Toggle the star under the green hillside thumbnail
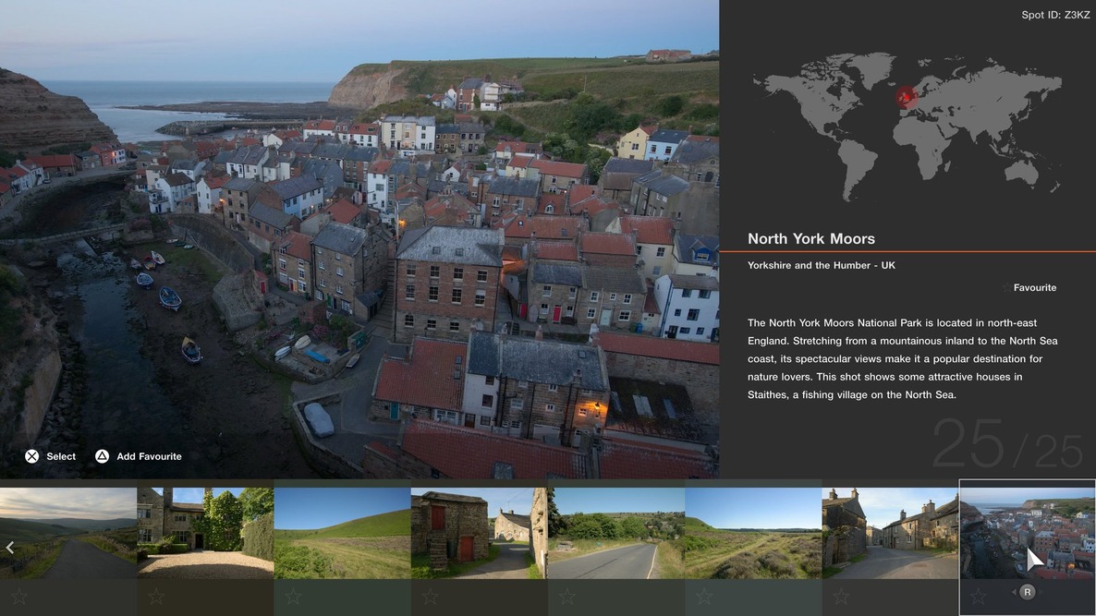1096x616 pixels. tap(293, 598)
